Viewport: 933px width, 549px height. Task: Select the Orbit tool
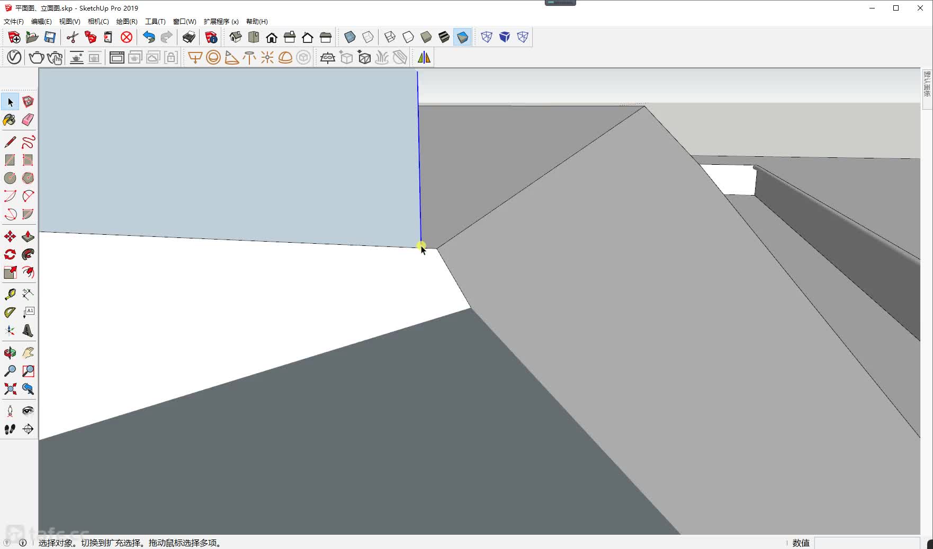pyautogui.click(x=10, y=353)
